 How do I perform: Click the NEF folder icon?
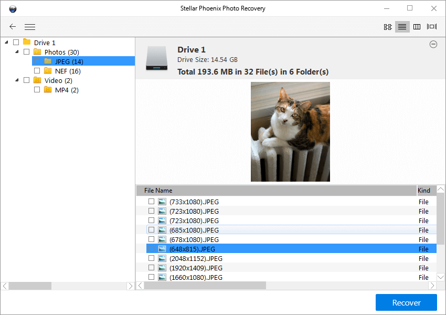click(x=48, y=70)
